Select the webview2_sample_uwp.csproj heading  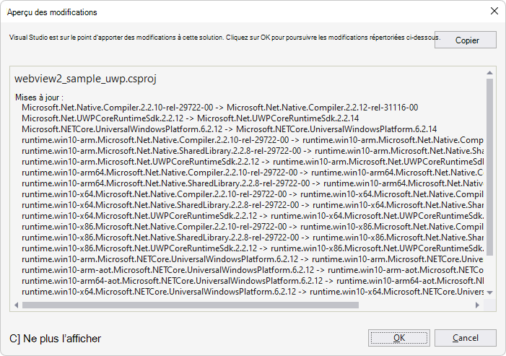tap(85, 79)
